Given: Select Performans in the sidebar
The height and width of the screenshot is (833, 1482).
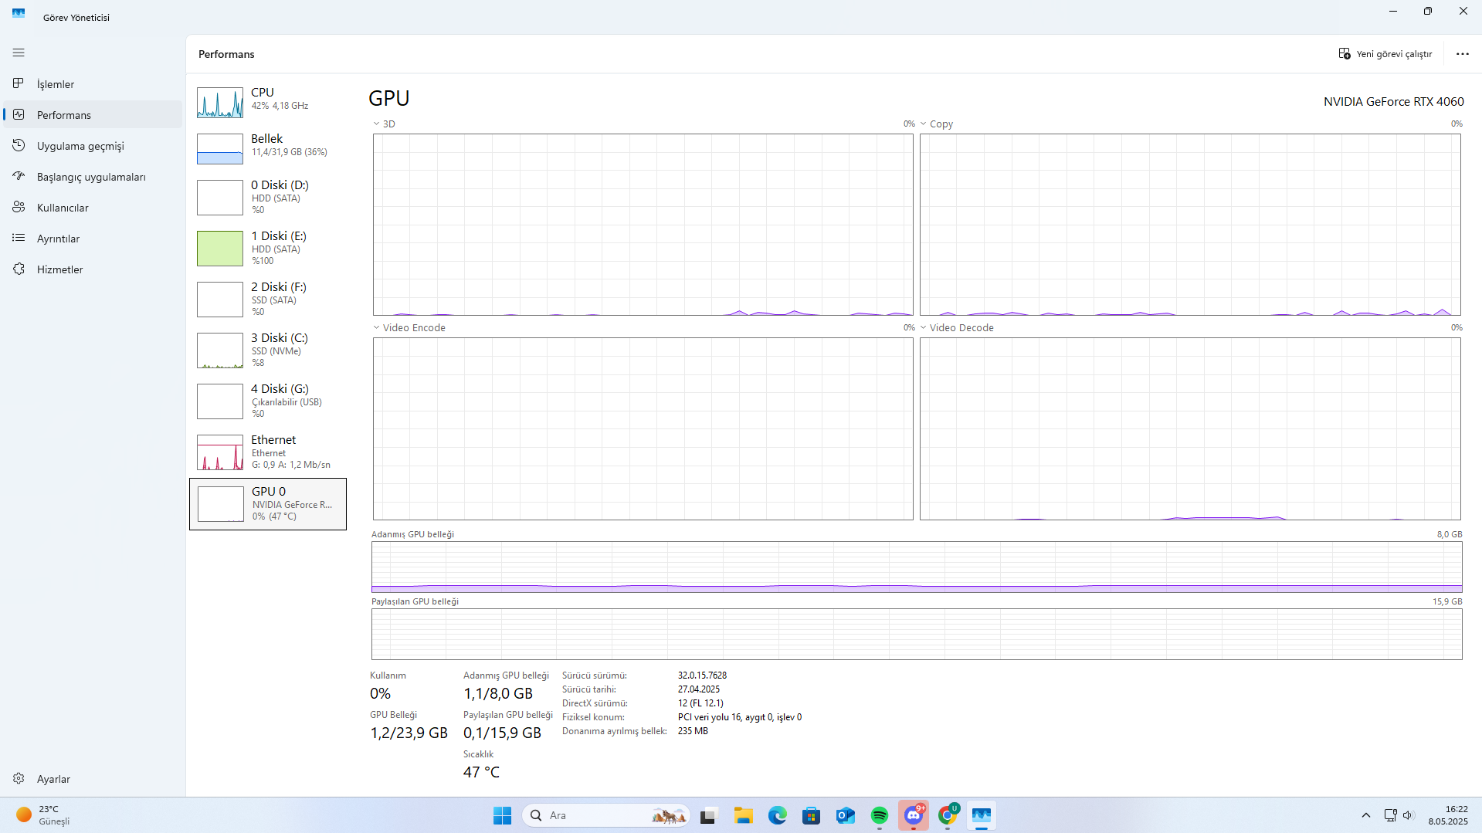Looking at the screenshot, I should click(x=93, y=114).
